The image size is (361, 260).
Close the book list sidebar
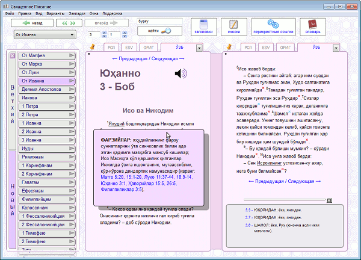click(12, 56)
